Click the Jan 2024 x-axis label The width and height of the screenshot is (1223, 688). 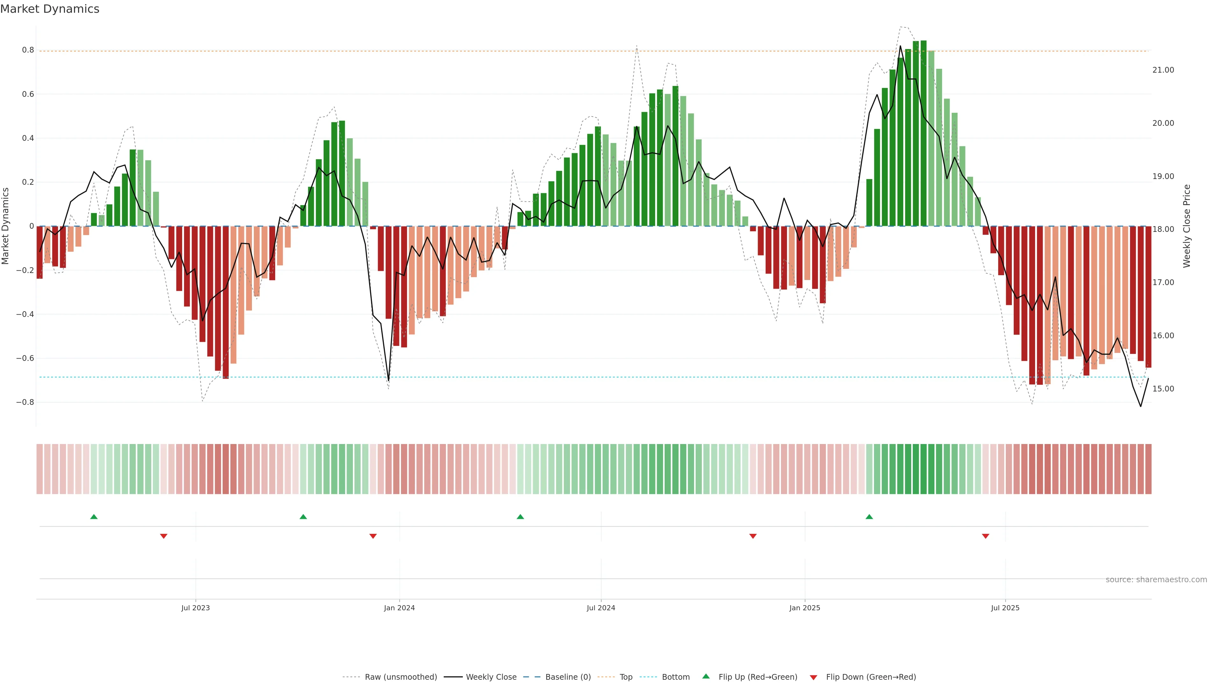(x=399, y=608)
